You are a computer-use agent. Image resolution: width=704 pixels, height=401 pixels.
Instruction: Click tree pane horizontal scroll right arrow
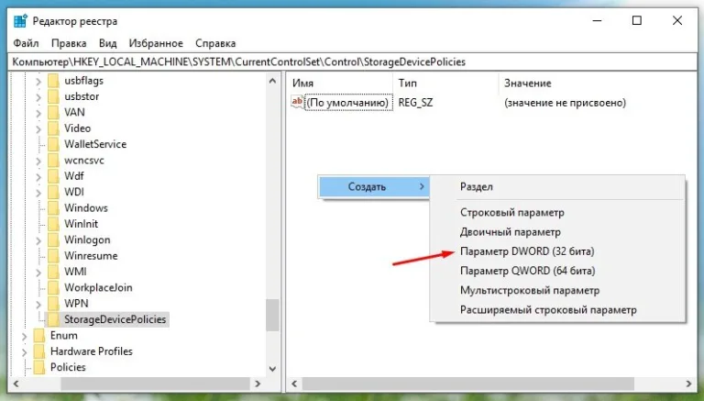pyautogui.click(x=258, y=384)
